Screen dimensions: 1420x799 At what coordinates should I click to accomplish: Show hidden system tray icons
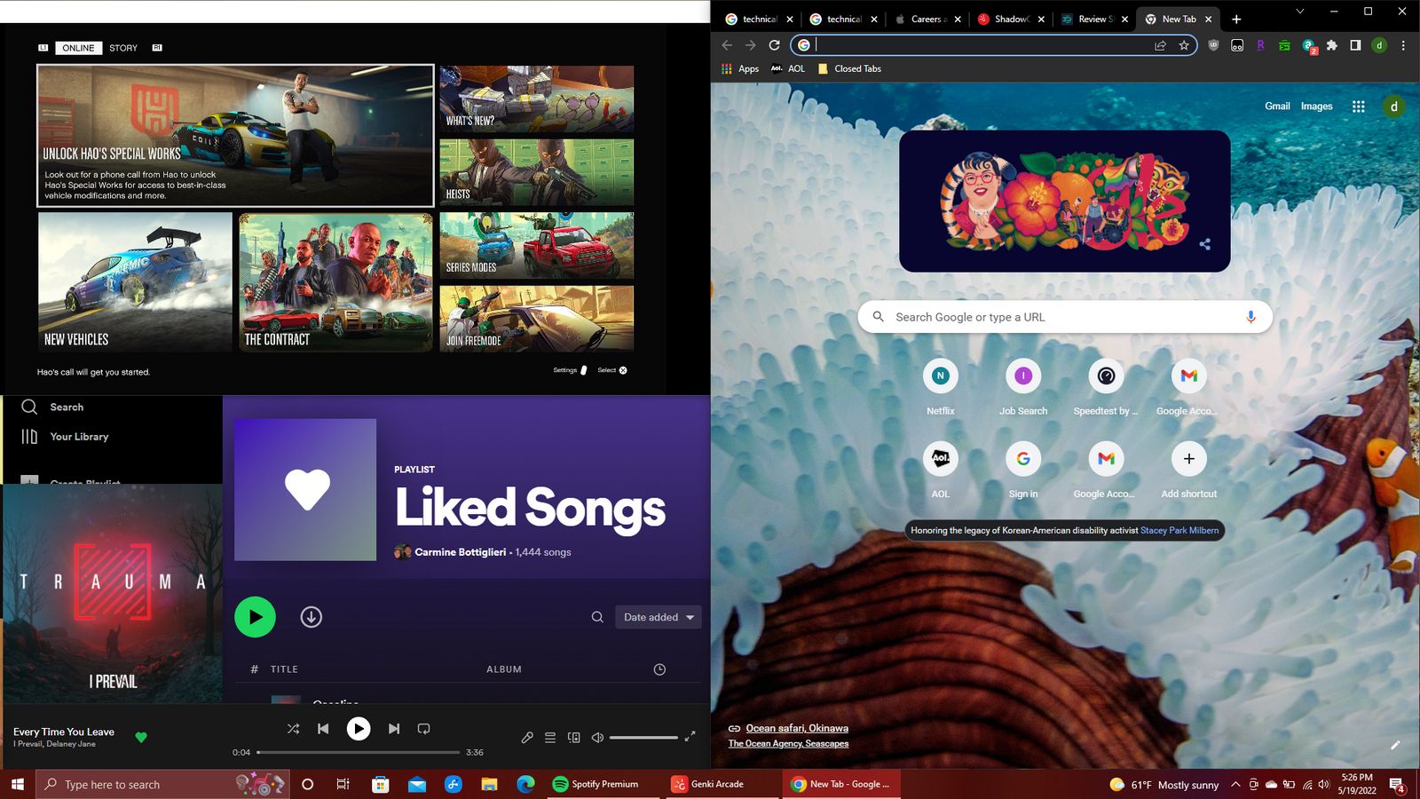coord(1235,785)
